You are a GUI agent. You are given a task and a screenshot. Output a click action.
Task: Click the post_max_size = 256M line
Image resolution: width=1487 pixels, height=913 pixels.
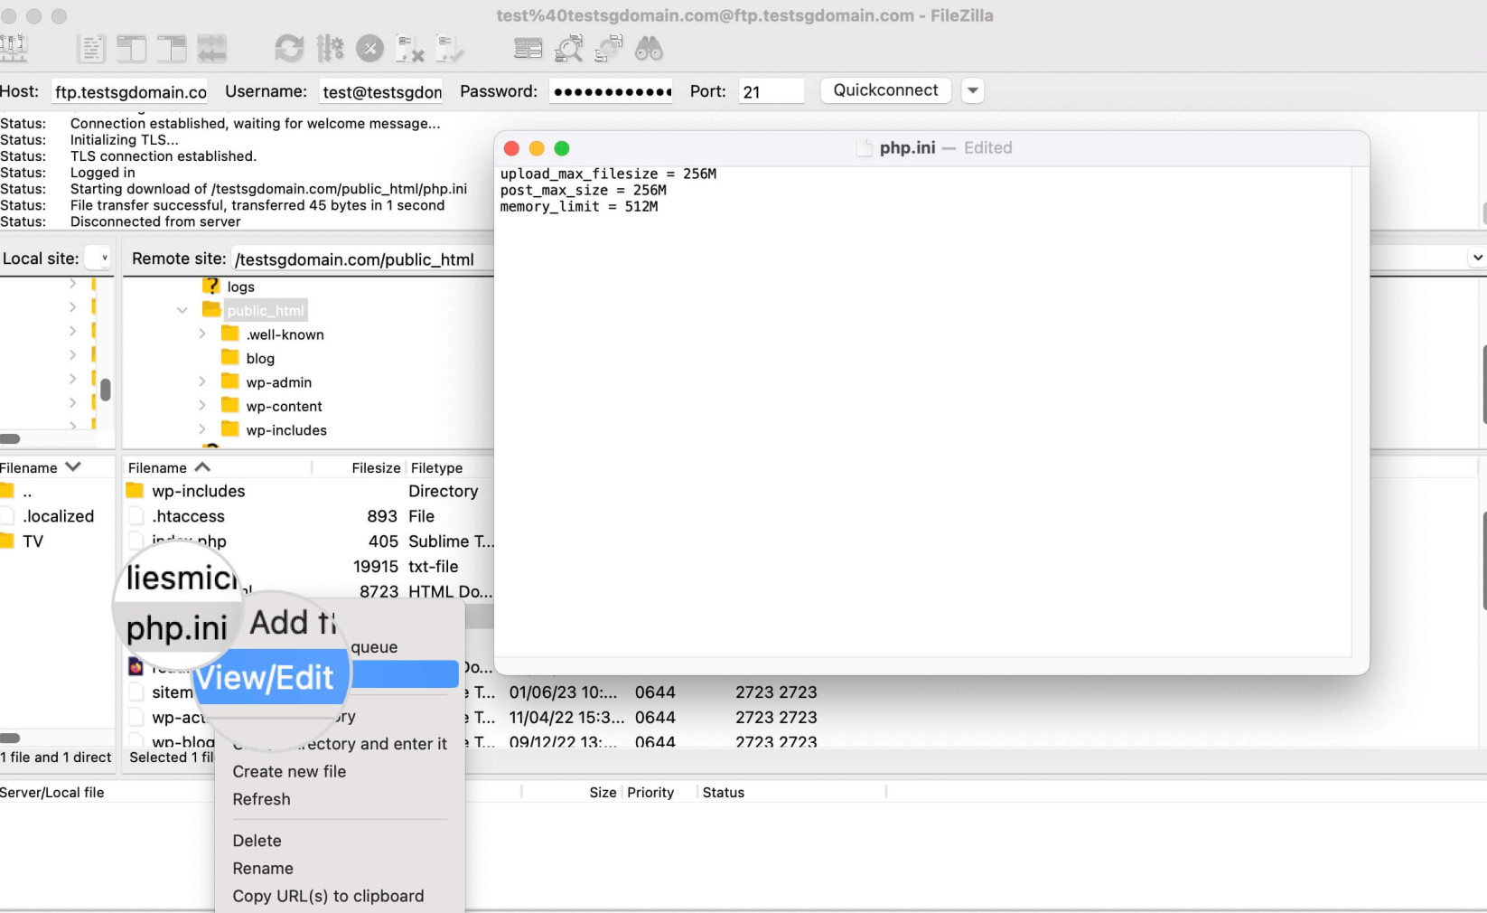pos(584,190)
